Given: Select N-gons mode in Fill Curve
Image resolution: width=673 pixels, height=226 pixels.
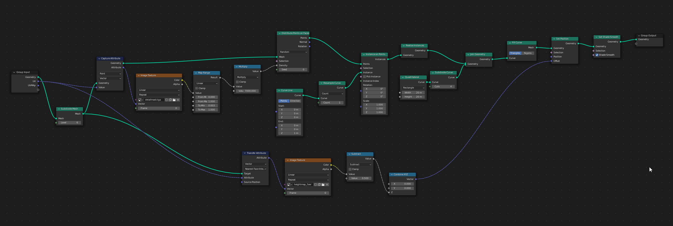Looking at the screenshot, I should click(528, 53).
